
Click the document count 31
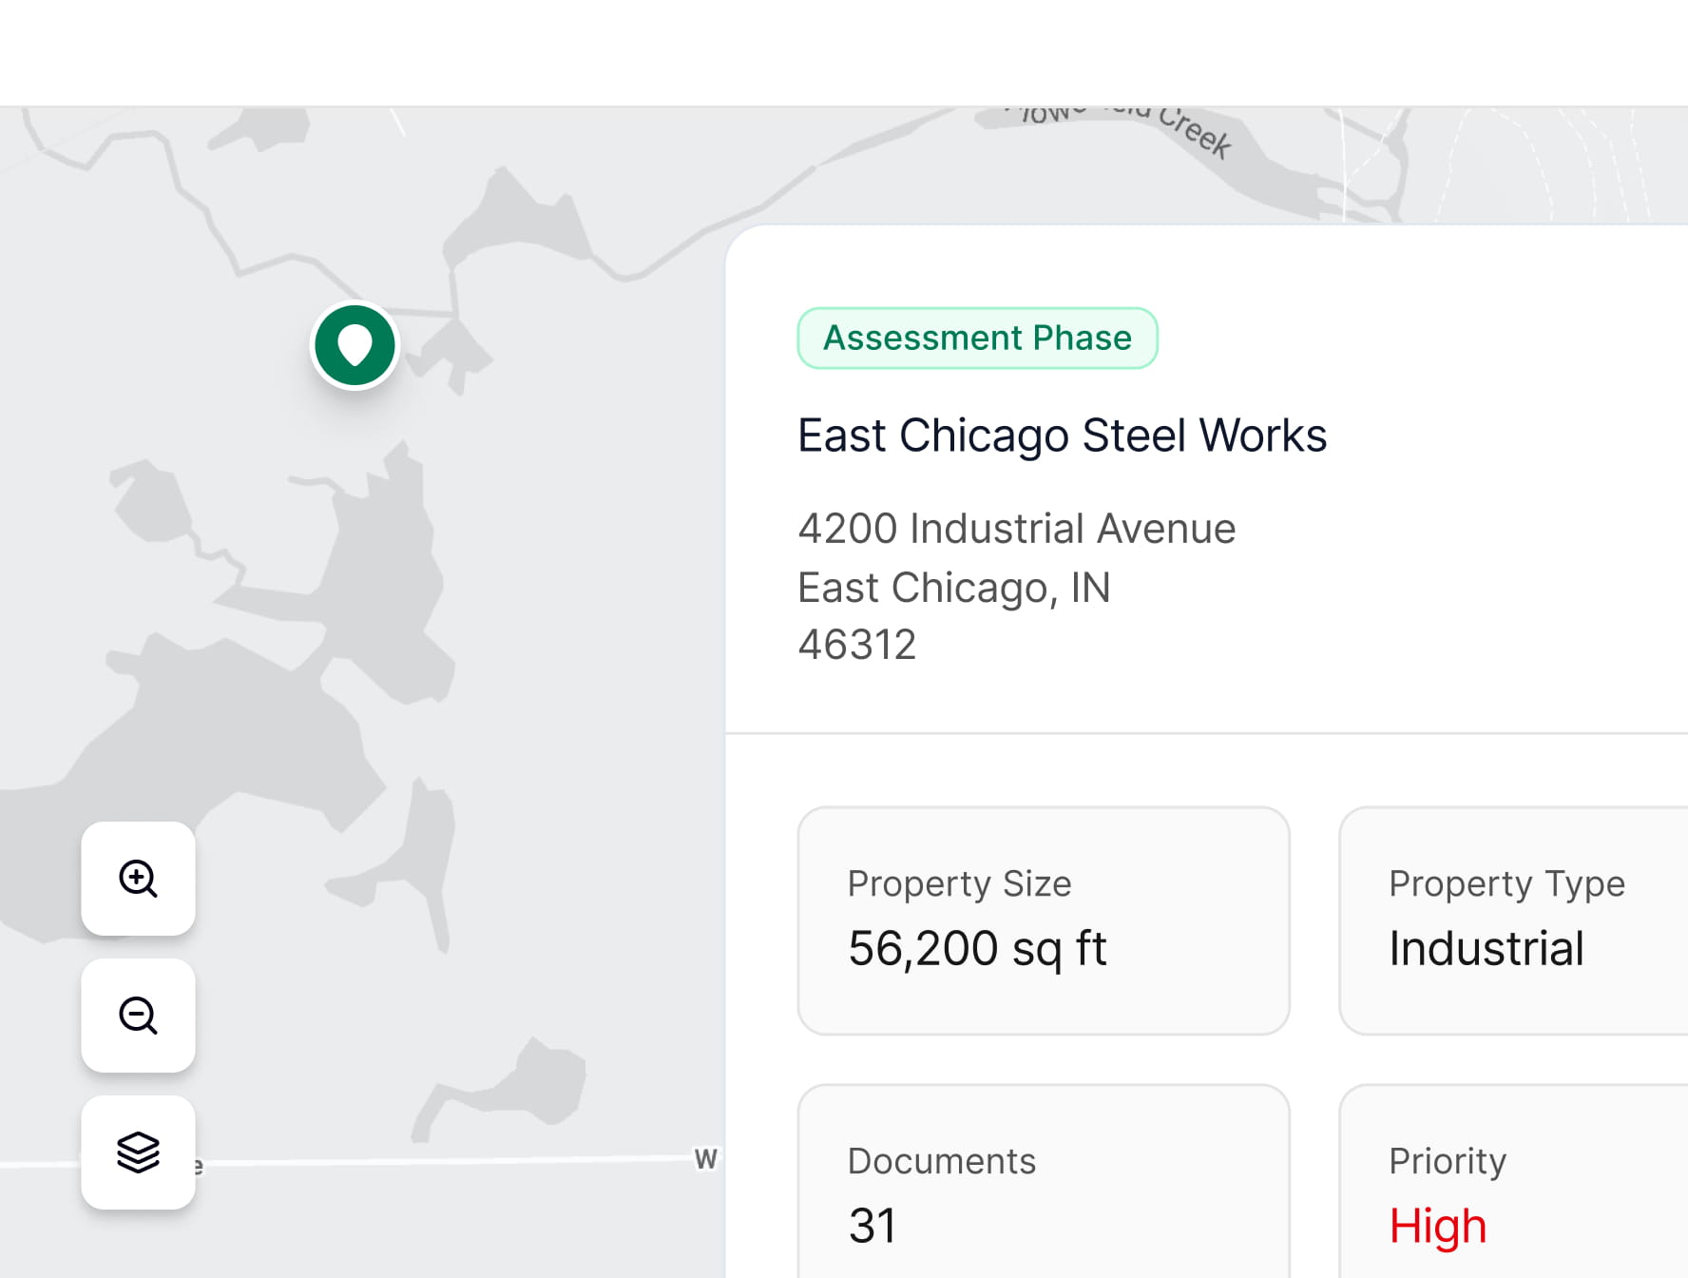click(x=872, y=1226)
